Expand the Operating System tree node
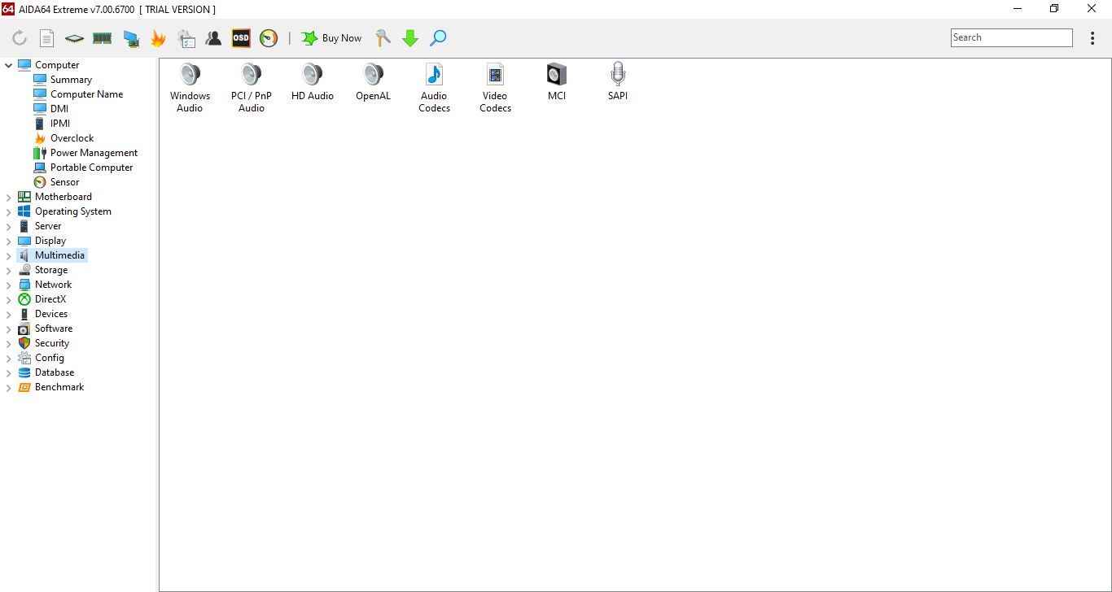The height and width of the screenshot is (592, 1112). click(9, 211)
